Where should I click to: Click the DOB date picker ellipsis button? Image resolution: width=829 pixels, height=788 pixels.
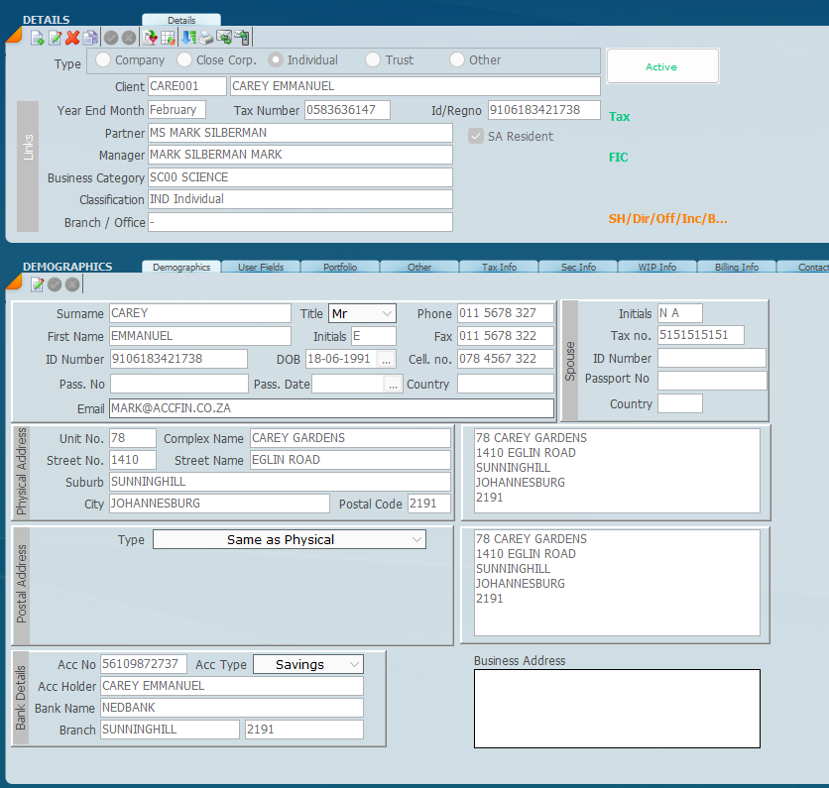[387, 359]
